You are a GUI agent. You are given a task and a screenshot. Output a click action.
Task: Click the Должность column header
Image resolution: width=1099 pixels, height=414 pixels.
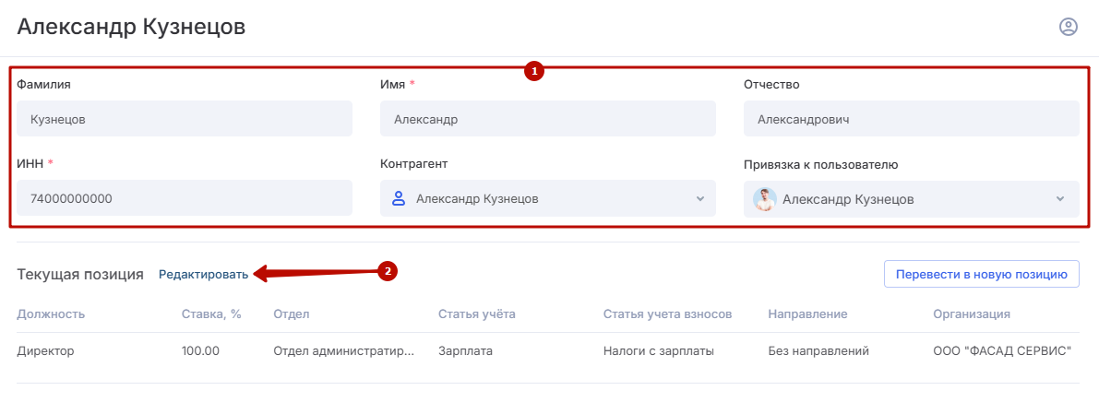(x=51, y=313)
